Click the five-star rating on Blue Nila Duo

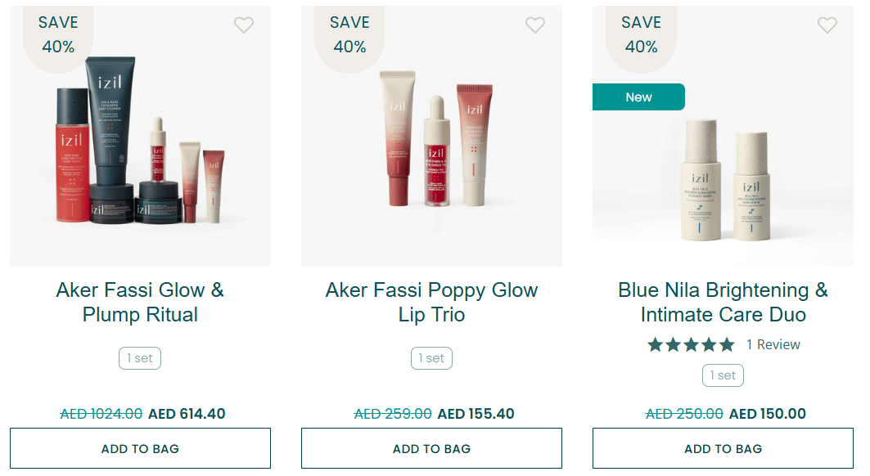click(x=691, y=344)
